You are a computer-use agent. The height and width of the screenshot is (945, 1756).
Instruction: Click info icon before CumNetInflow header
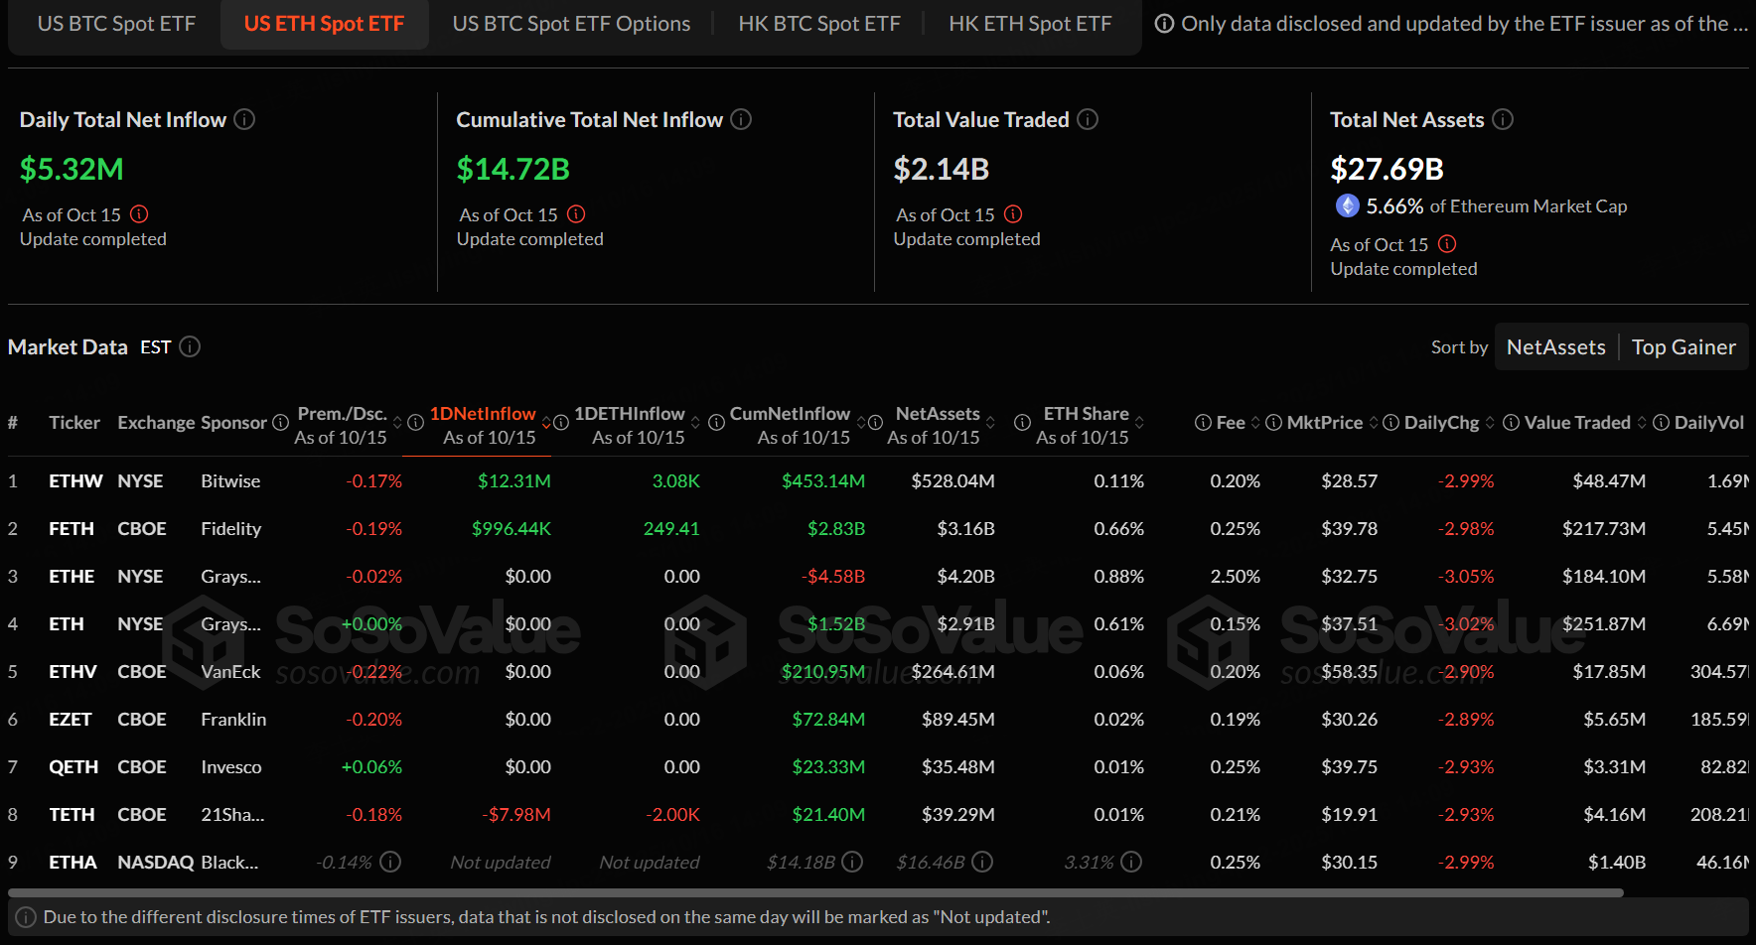click(716, 423)
